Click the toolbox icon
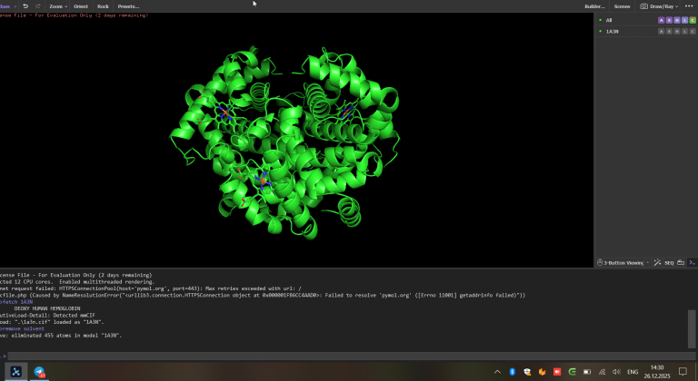698x381 pixels. point(681,262)
